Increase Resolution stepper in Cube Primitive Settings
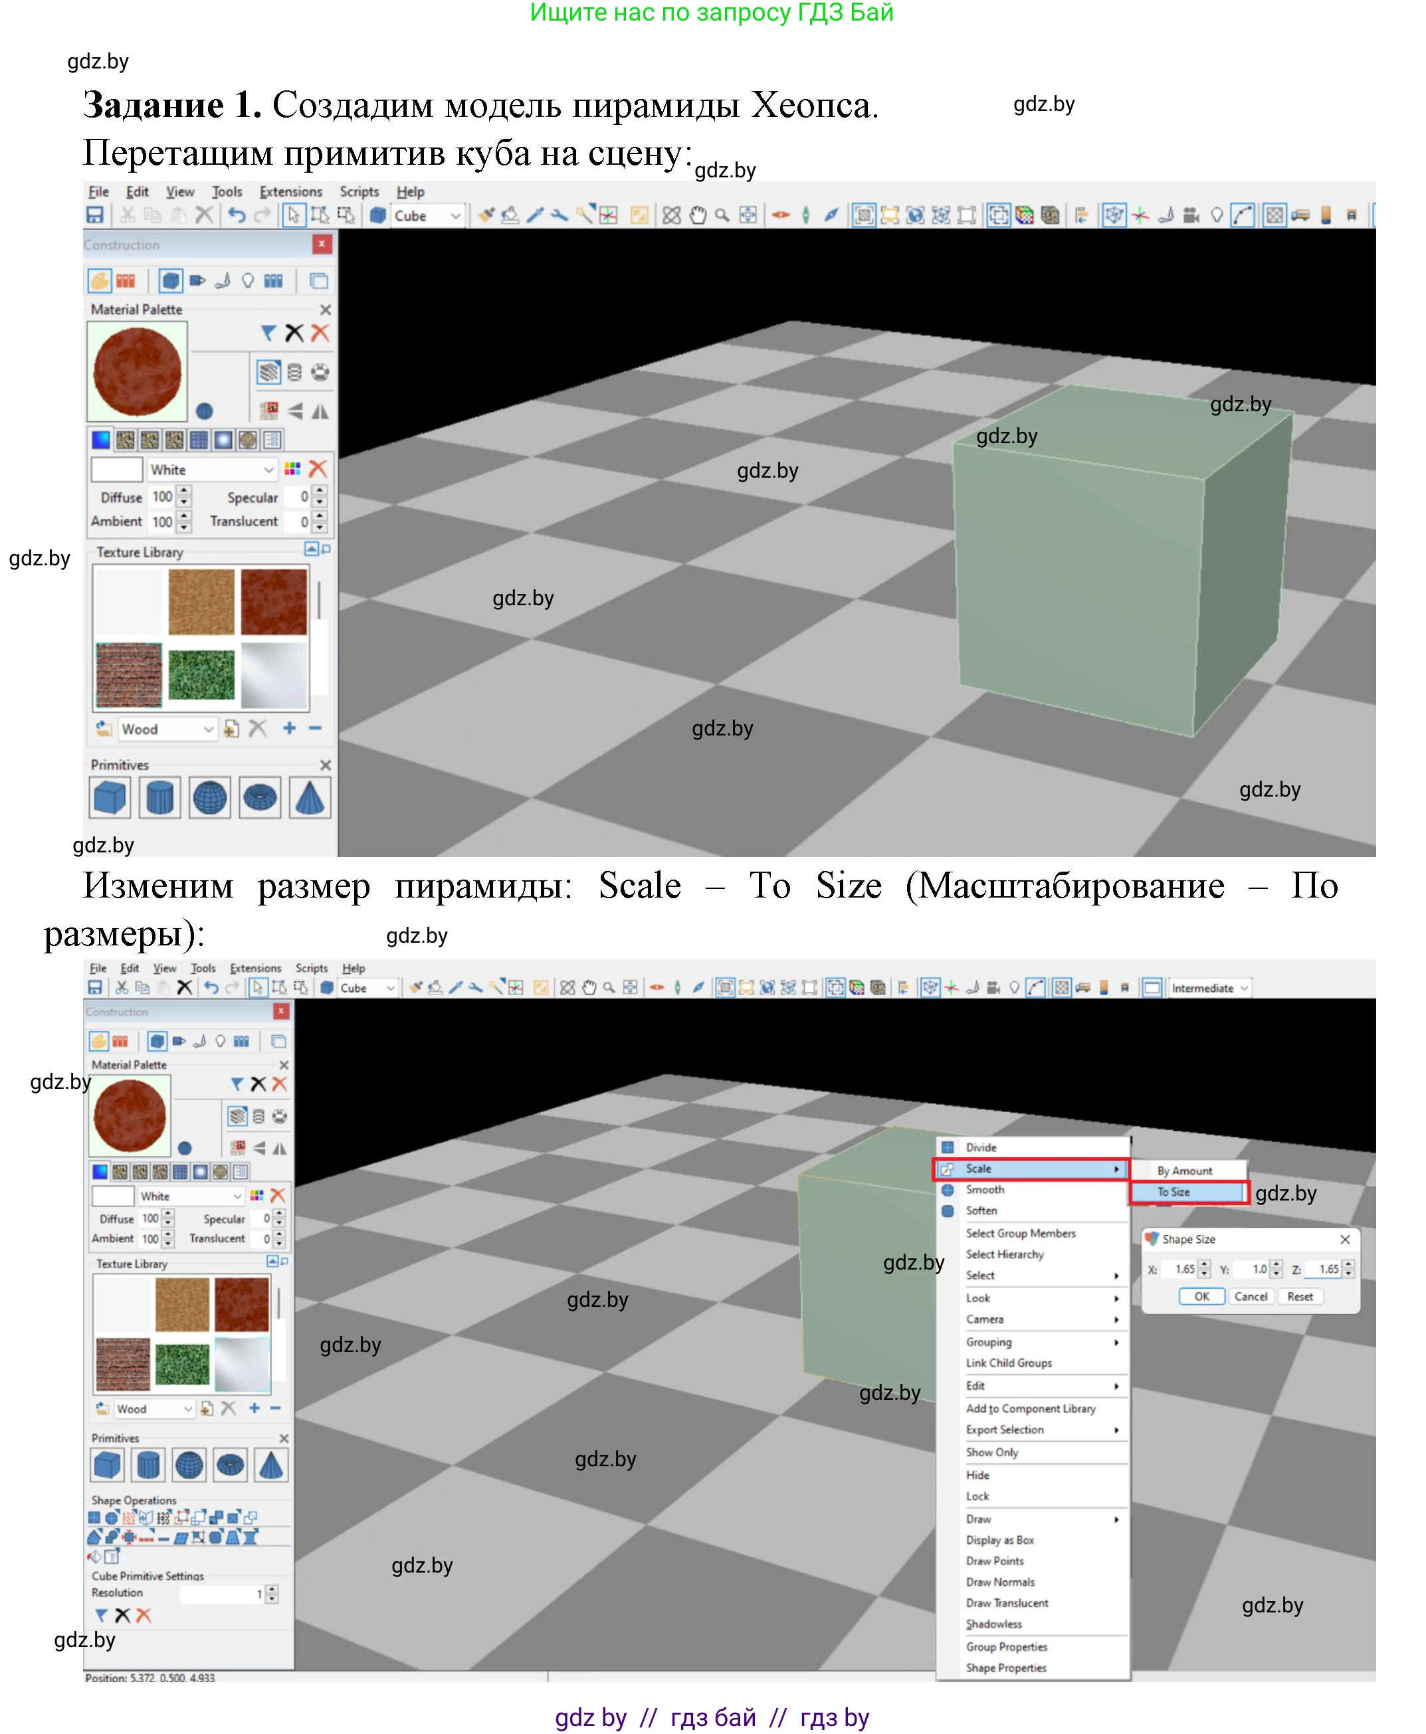This screenshot has height=1734, width=1426. [x=272, y=1589]
